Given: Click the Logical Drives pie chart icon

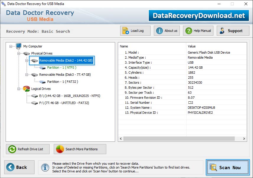Looking at the screenshot, I should tap(27, 89).
